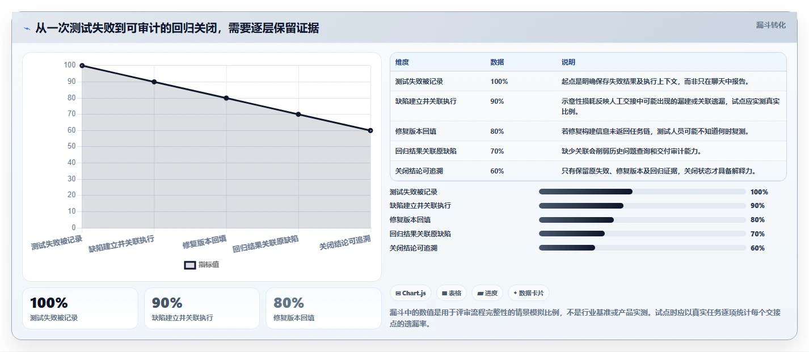Select the 数据卡片 tag chip

(529, 293)
